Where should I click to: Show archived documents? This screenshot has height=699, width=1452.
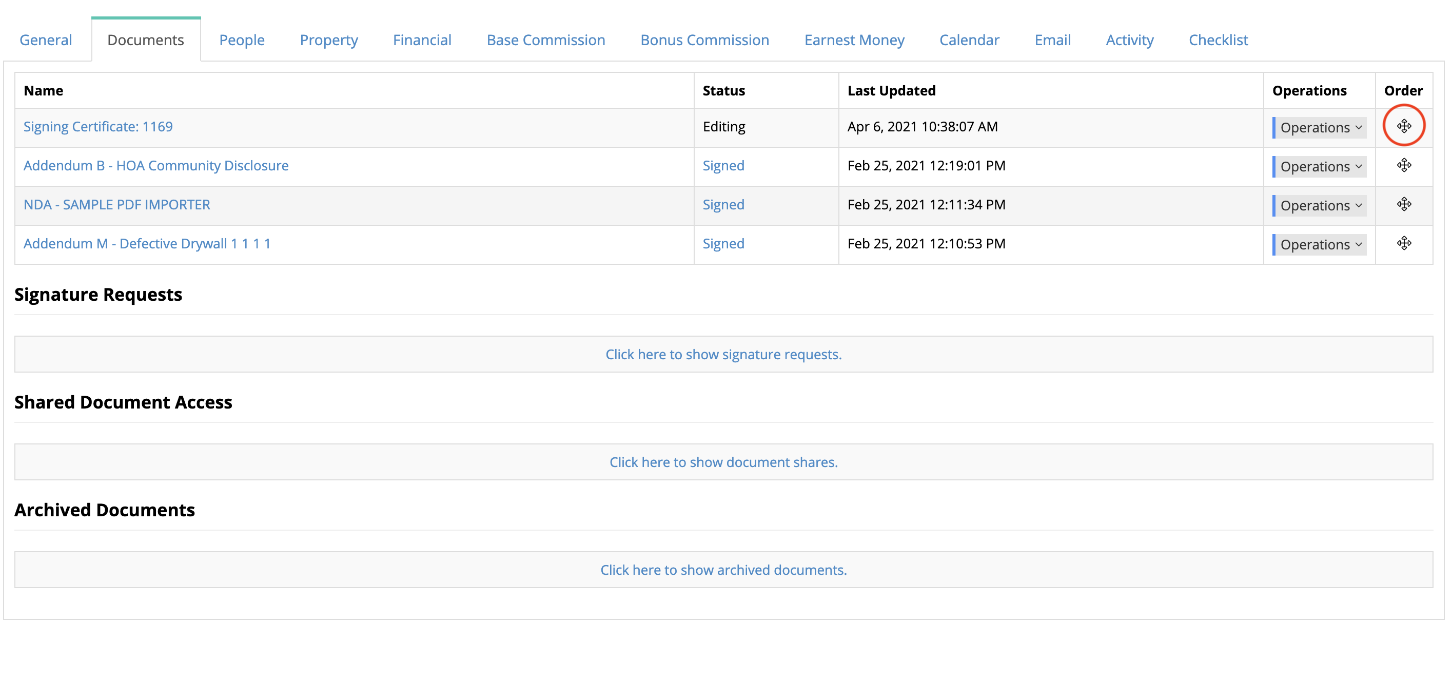[723, 569]
